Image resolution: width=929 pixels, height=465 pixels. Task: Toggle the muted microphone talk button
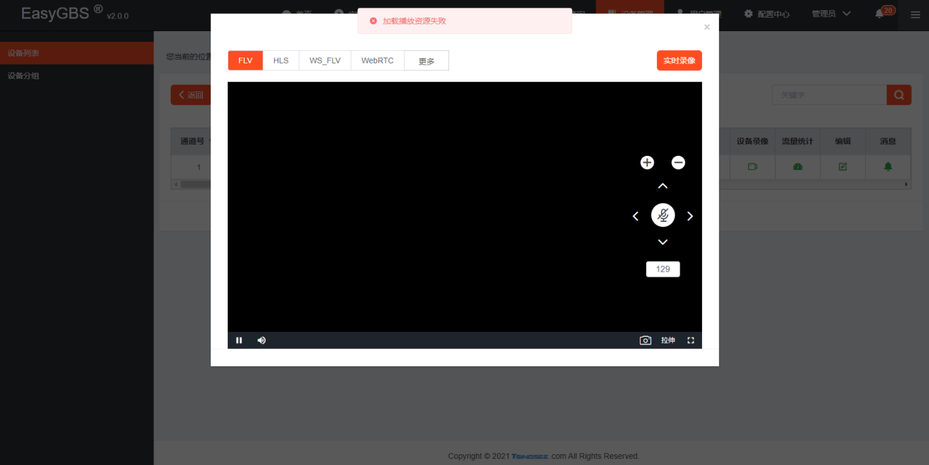[663, 215]
